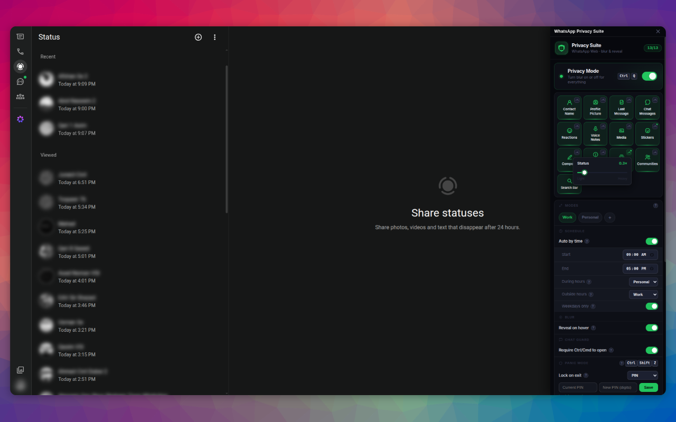Image resolution: width=676 pixels, height=422 pixels.
Task: Select the Work mode tab
Action: click(x=567, y=217)
